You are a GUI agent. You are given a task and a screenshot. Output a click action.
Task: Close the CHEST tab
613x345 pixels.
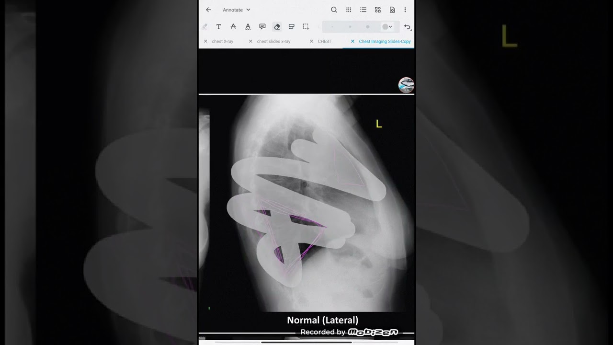coord(312,41)
